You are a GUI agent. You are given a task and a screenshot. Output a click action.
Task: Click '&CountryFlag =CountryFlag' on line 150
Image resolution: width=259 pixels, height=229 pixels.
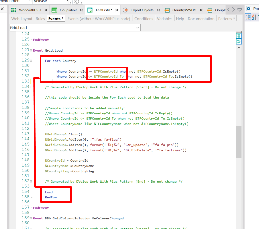click(x=70, y=171)
